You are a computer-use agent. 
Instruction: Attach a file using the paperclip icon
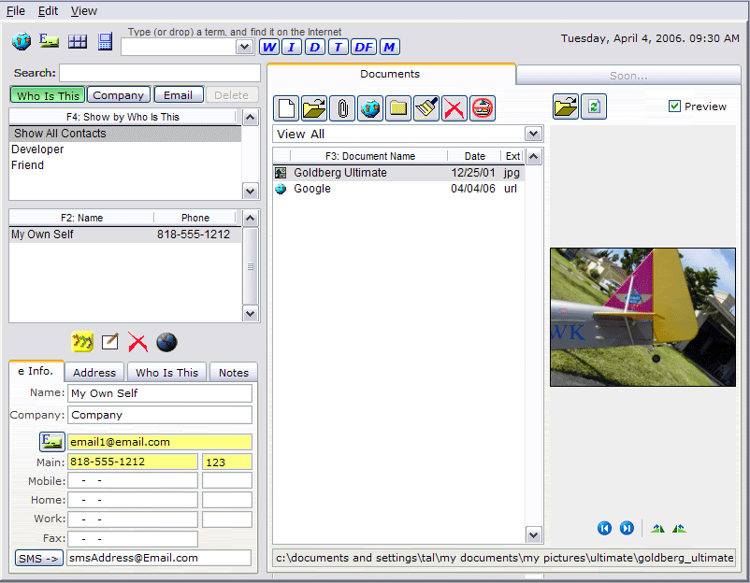click(342, 108)
